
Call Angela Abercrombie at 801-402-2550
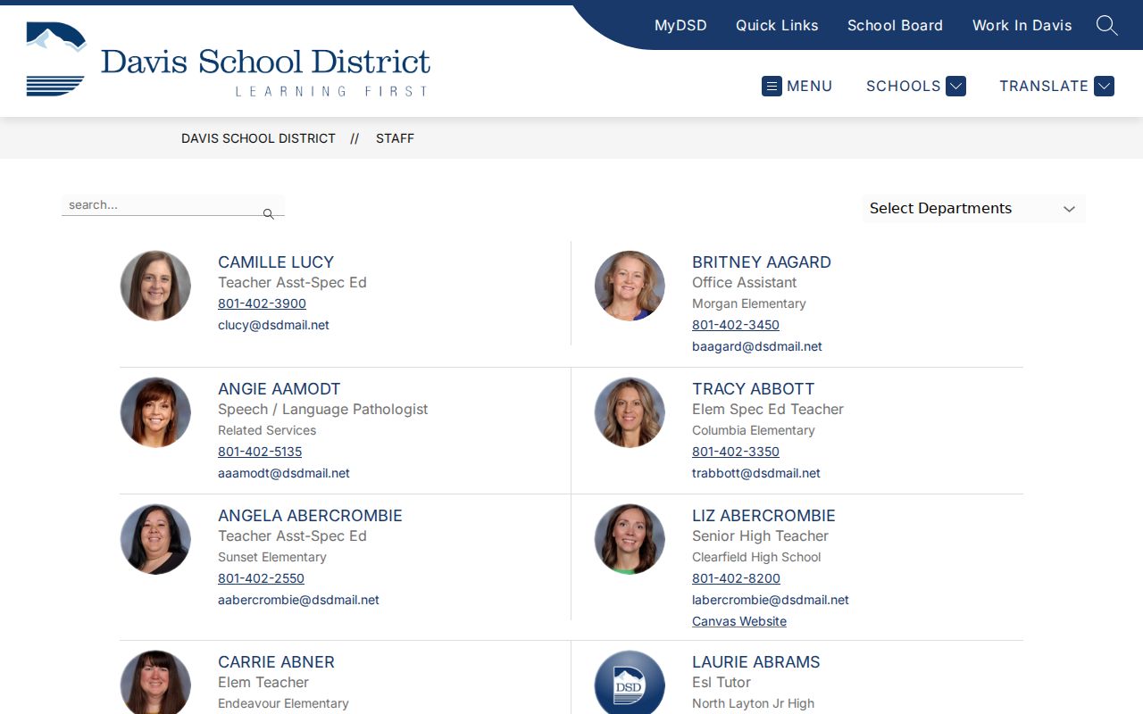point(261,578)
